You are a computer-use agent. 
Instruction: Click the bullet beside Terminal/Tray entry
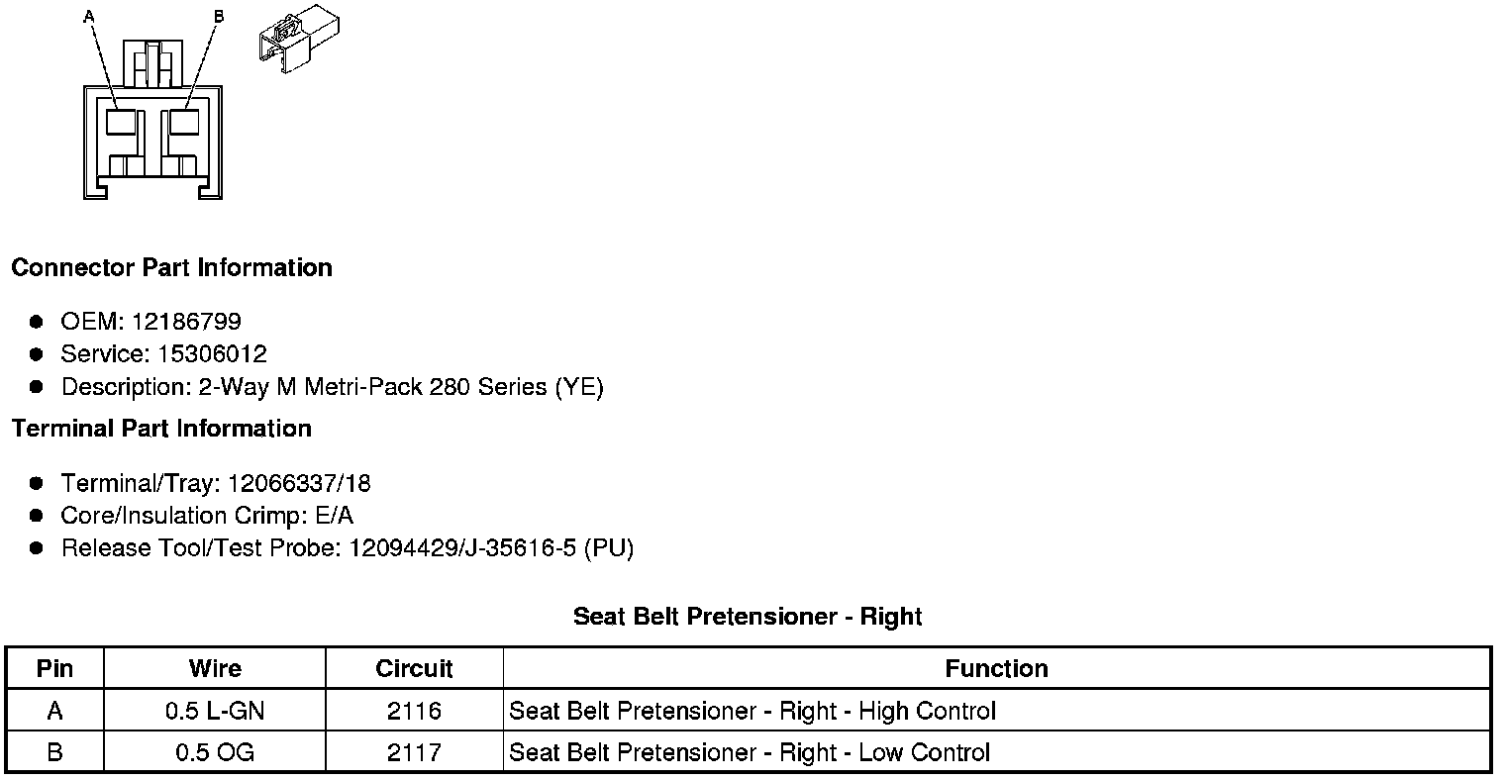pyautogui.click(x=37, y=483)
